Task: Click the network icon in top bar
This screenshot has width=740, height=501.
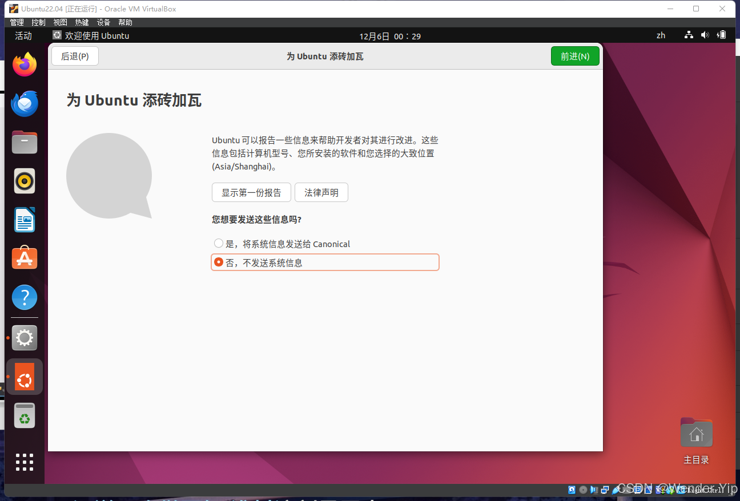Action: click(689, 35)
